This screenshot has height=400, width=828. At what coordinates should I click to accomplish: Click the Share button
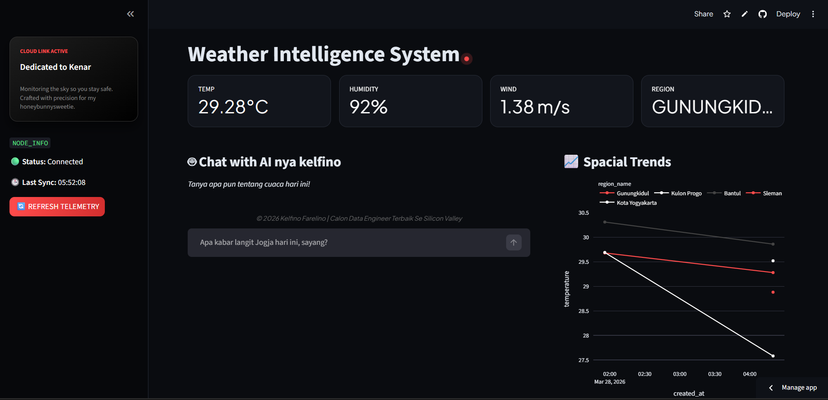coord(703,14)
